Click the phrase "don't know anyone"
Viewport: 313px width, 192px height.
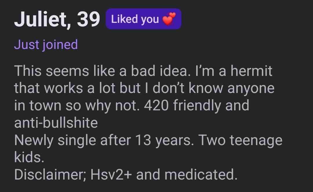tap(214, 88)
